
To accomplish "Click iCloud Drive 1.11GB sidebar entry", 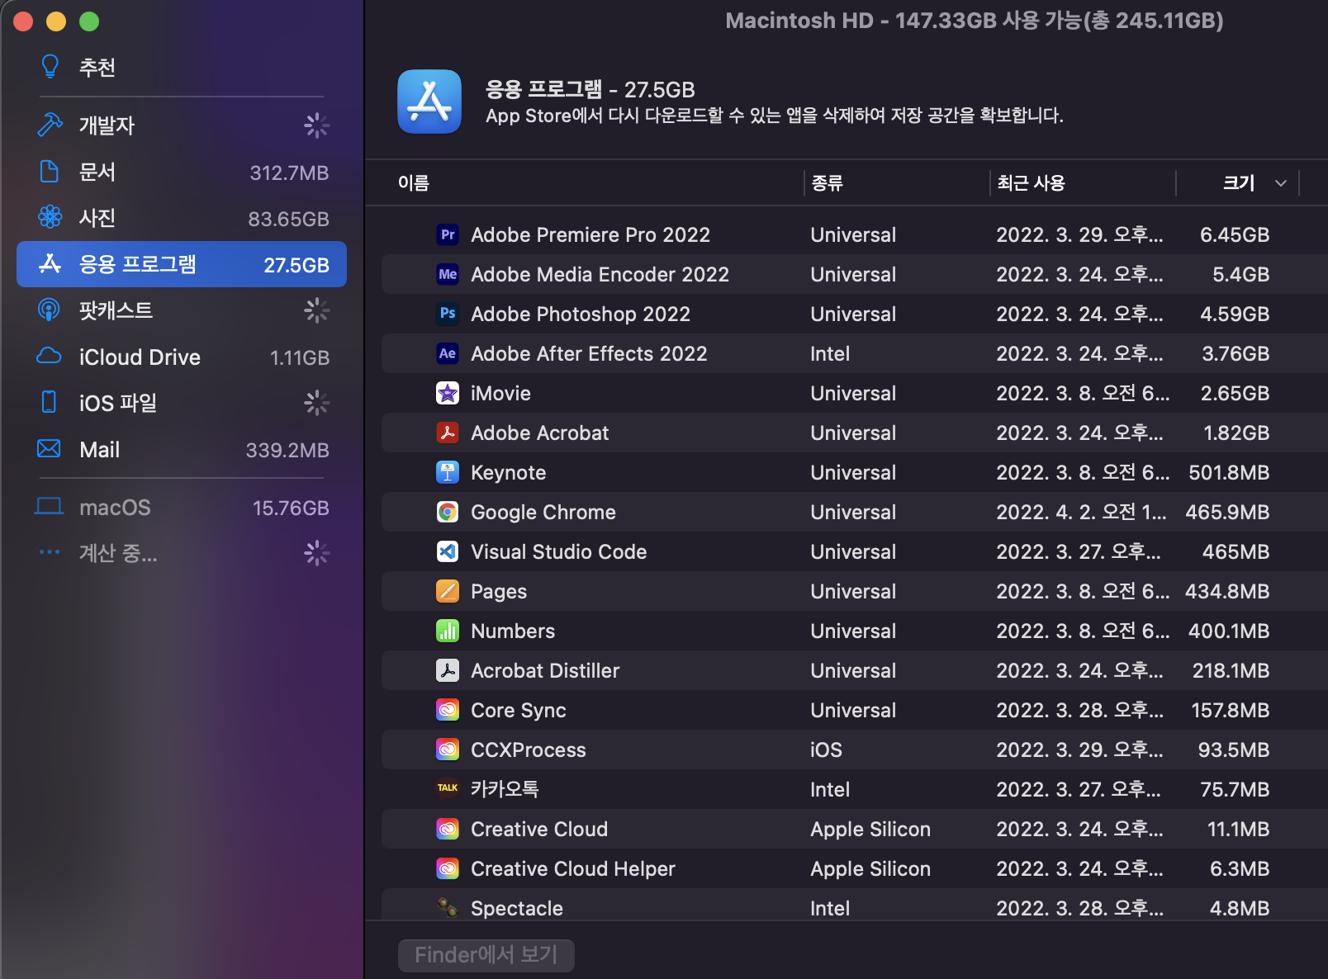I will pos(182,357).
